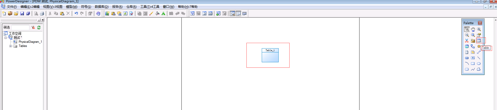Viewport: 497px width, 110px height.
Task: Select the Table_1 symbol on the diagram
Action: [270, 55]
